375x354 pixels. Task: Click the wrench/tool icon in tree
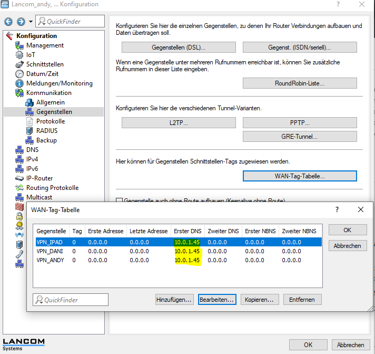pos(19,254)
